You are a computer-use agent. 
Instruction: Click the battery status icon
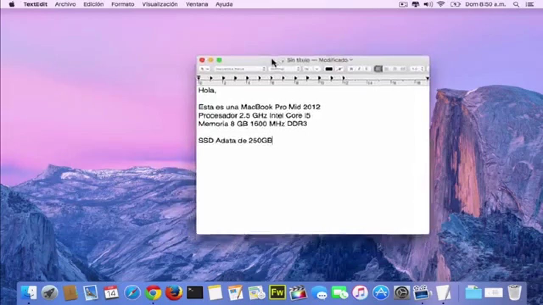click(455, 4)
